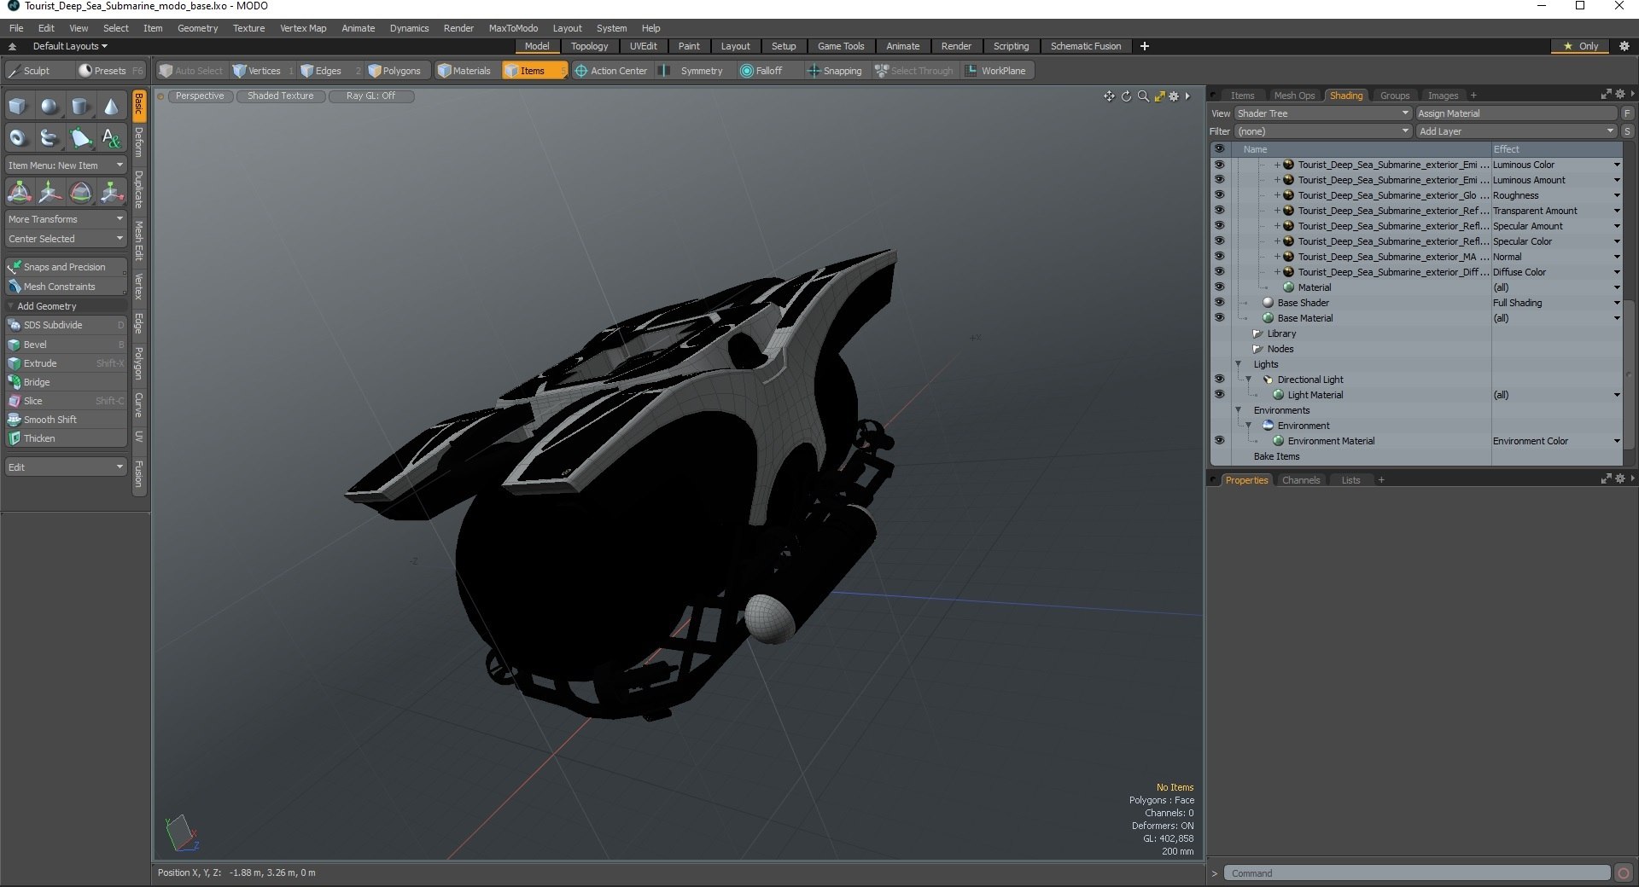Select the Cube primitive tool
The width and height of the screenshot is (1639, 887).
tap(18, 107)
